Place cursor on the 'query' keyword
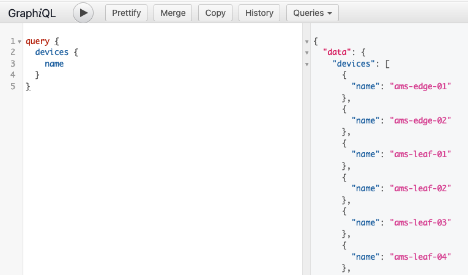The height and width of the screenshot is (275, 468). coord(37,41)
